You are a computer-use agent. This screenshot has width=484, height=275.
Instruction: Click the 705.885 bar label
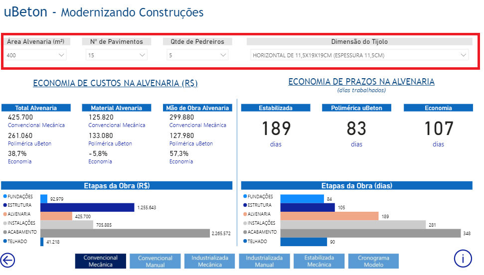click(x=104, y=225)
